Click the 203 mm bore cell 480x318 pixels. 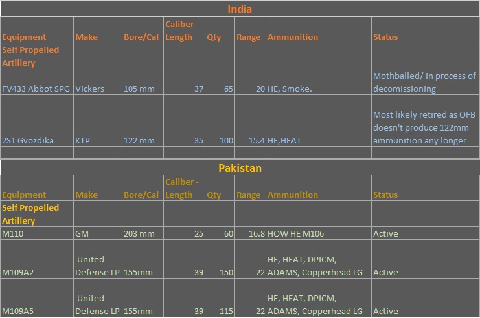click(x=143, y=233)
